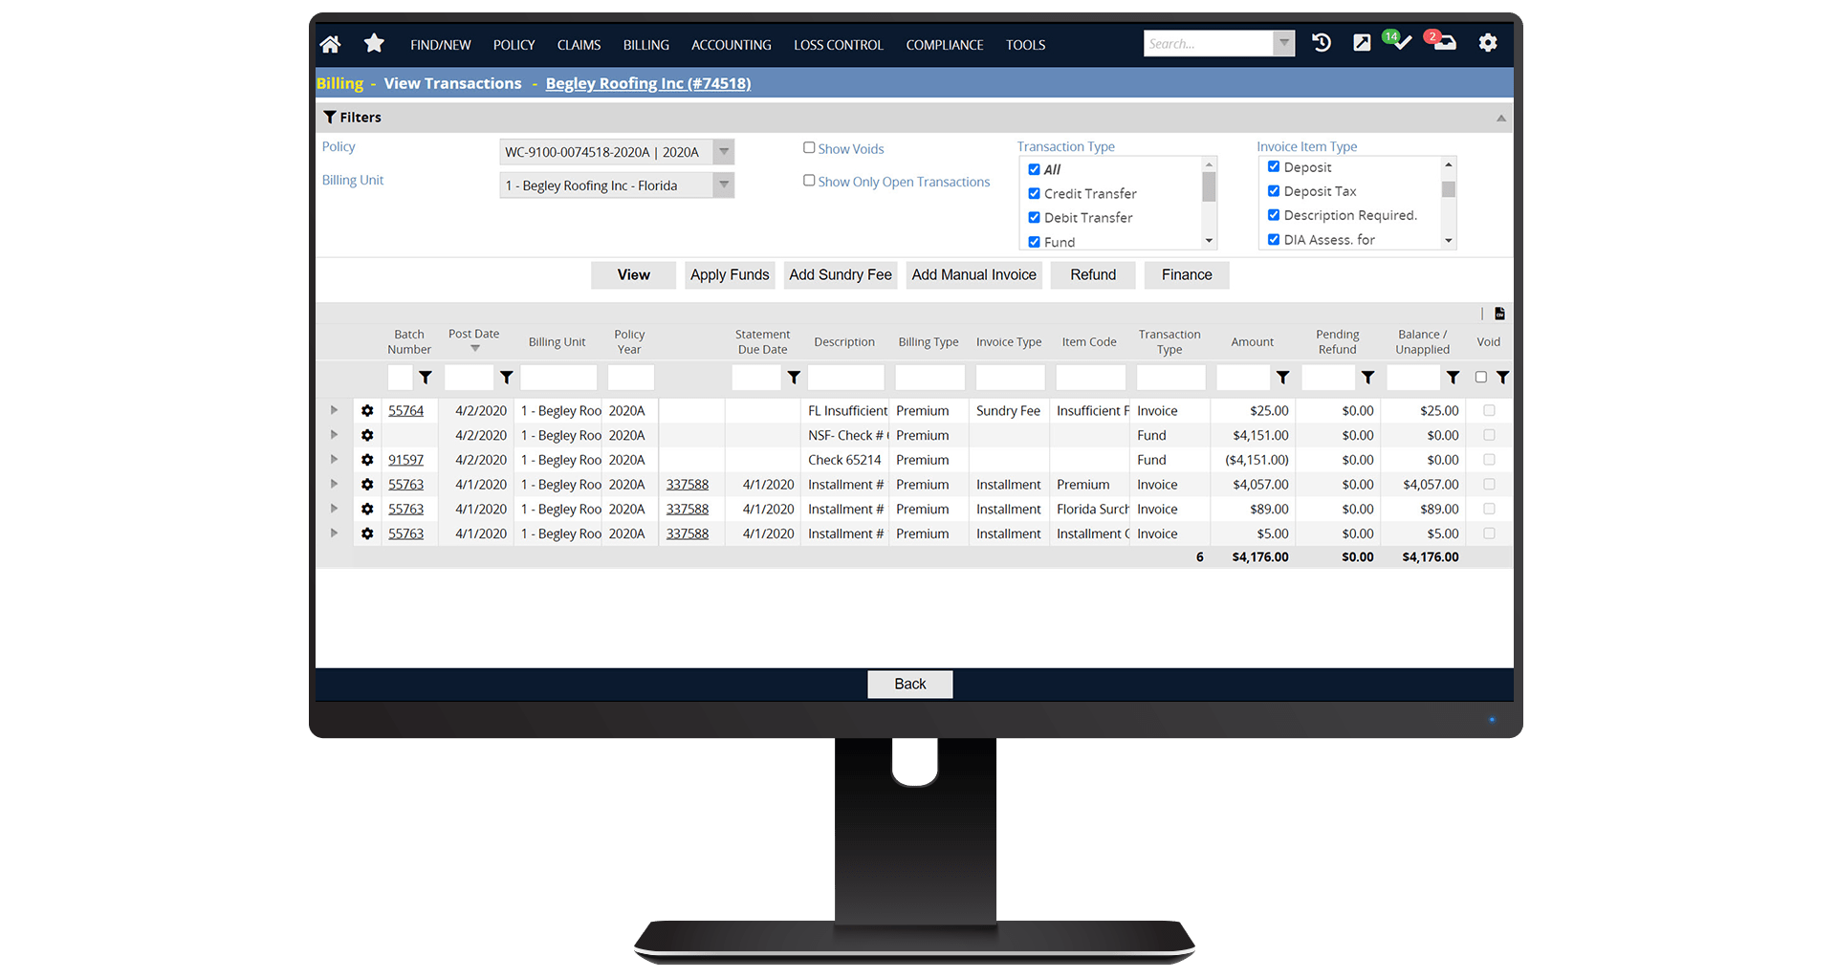The image size is (1836, 979).
Task: Uncheck Fund transaction type
Action: [1034, 242]
